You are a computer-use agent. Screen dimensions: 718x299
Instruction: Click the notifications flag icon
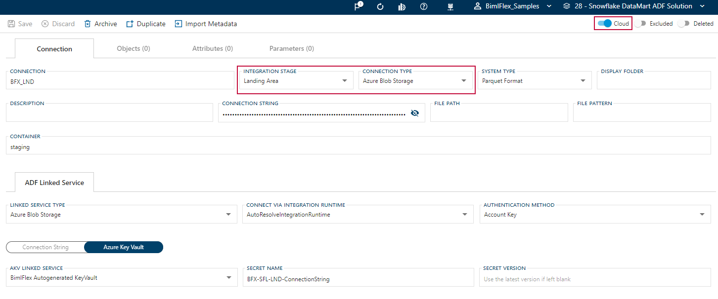pyautogui.click(x=359, y=6)
